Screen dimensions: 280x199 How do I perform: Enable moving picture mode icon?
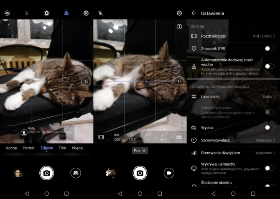click(47, 13)
